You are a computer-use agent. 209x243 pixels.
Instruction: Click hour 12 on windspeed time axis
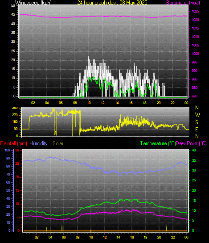(102, 103)
